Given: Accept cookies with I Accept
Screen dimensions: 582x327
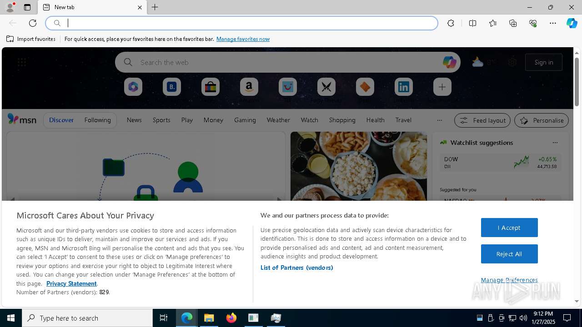Looking at the screenshot, I should click(x=509, y=228).
